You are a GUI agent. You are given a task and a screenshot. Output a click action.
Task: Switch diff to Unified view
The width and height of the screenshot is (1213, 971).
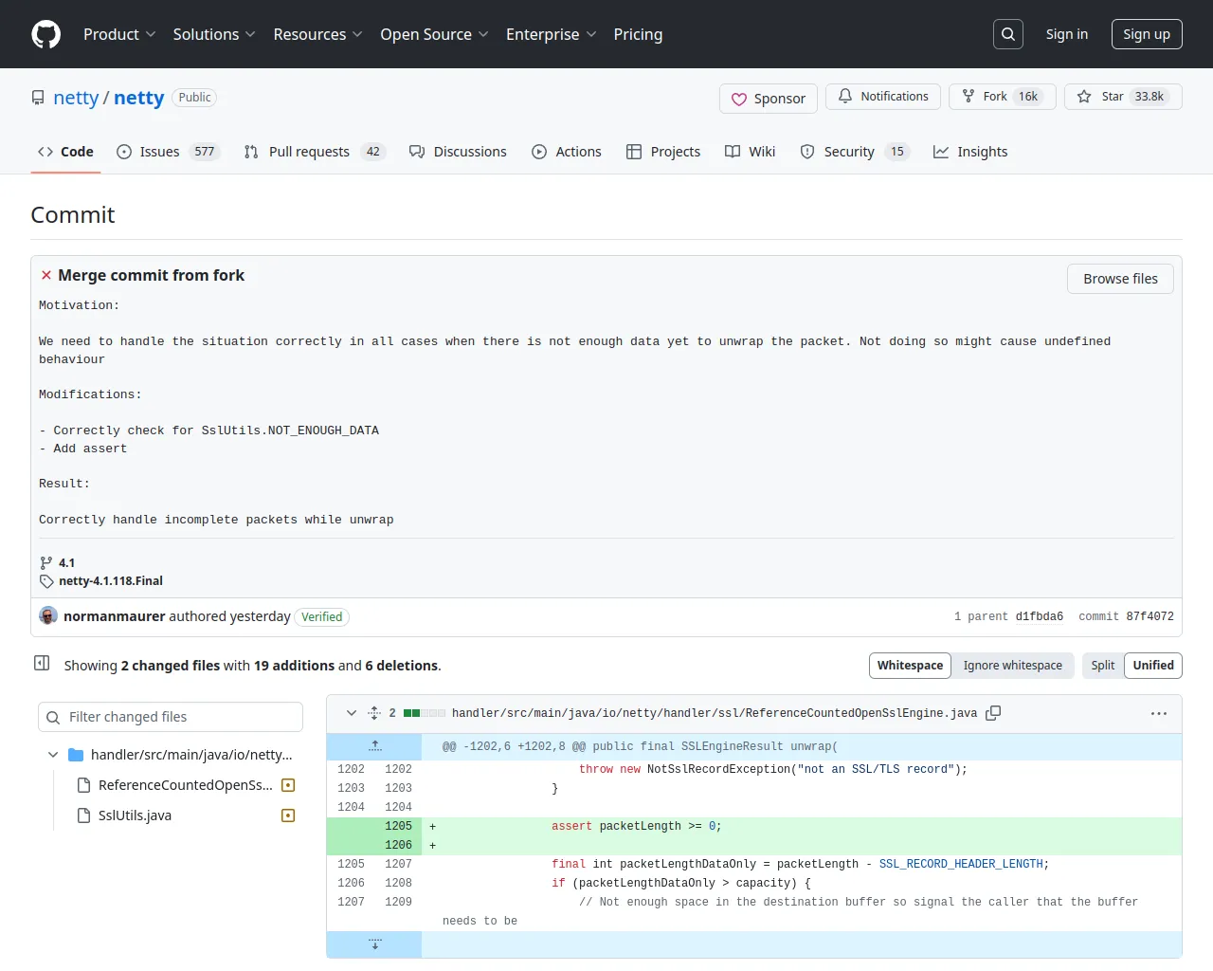pos(1153,666)
